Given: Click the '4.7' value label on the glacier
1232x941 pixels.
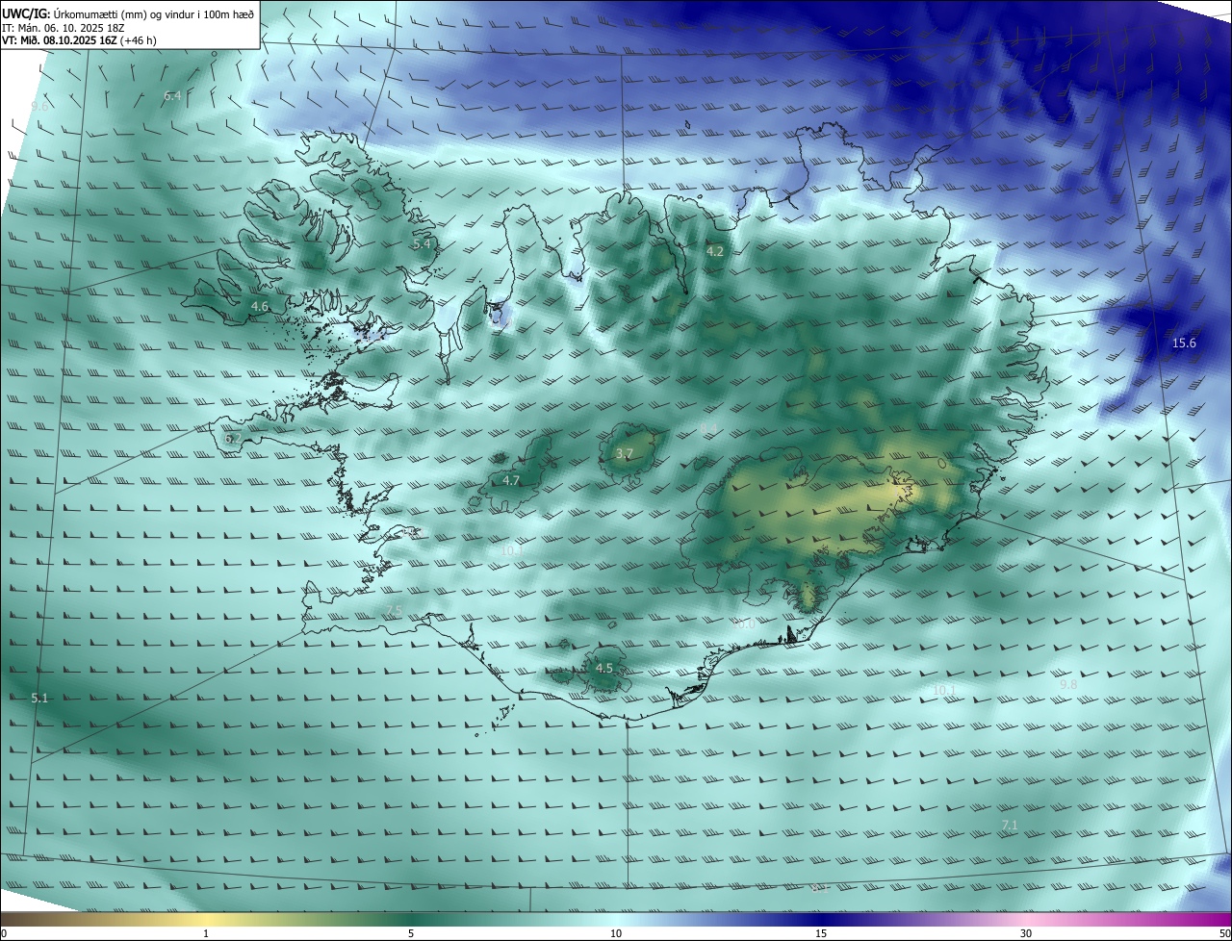Looking at the screenshot, I should (511, 480).
